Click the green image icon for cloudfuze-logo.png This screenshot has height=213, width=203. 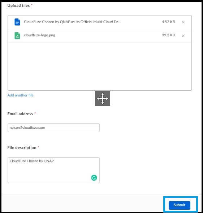[17, 36]
